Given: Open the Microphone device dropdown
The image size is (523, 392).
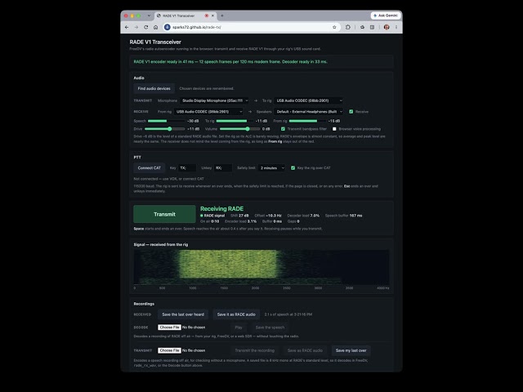Looking at the screenshot, I should click(214, 100).
